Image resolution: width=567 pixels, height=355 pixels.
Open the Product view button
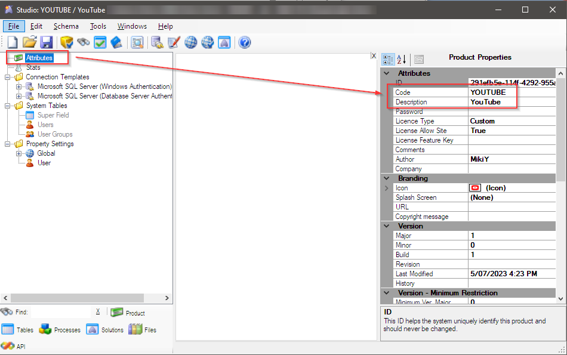click(x=128, y=313)
